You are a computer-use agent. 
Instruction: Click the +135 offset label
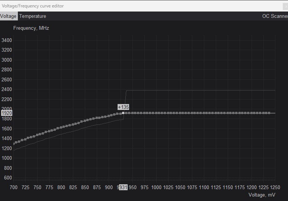click(123, 107)
